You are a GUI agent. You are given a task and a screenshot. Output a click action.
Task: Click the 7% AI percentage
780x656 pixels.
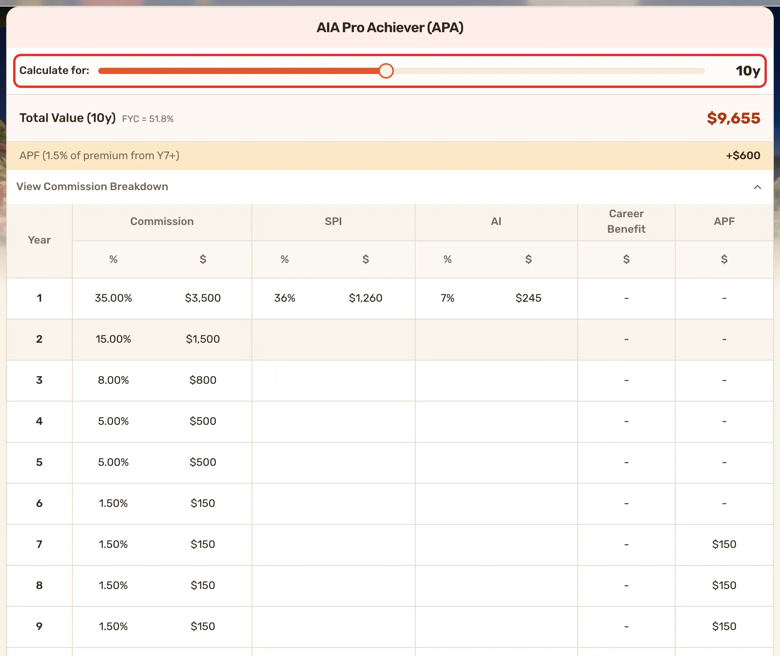click(x=447, y=298)
